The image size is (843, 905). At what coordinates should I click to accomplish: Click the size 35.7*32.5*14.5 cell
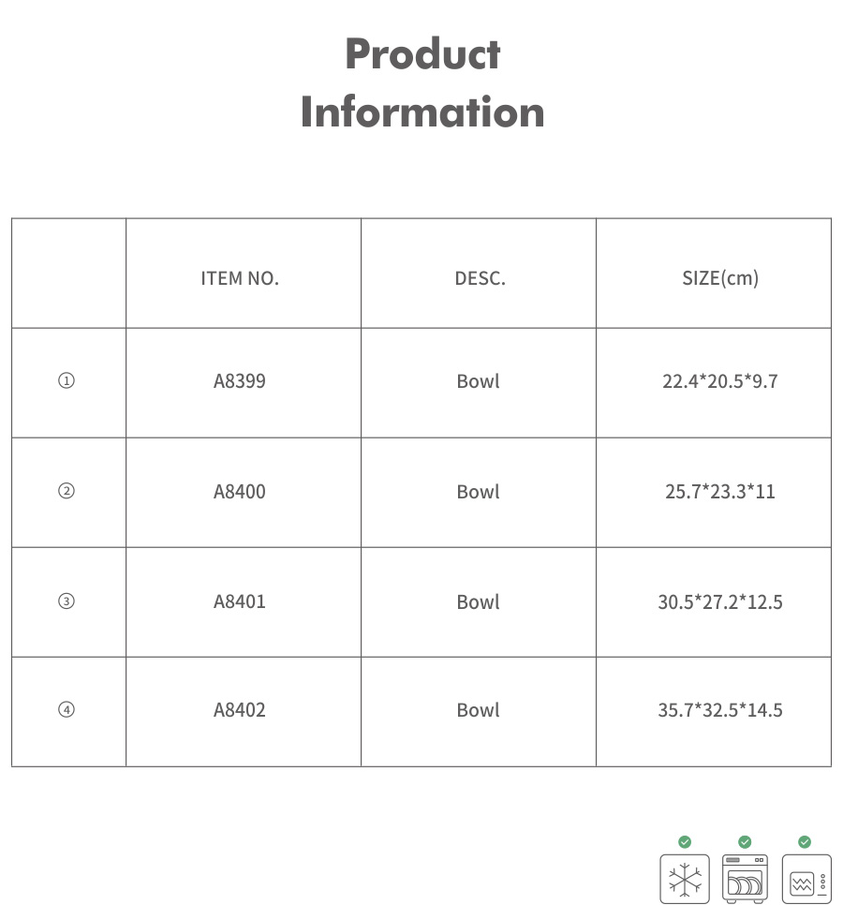tap(720, 710)
